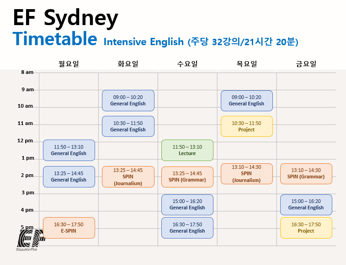Image resolution: width=346 pixels, height=265 pixels.
Task: Select Monday 16:30 – 17:50 E-SPIN block
Action: point(69,228)
